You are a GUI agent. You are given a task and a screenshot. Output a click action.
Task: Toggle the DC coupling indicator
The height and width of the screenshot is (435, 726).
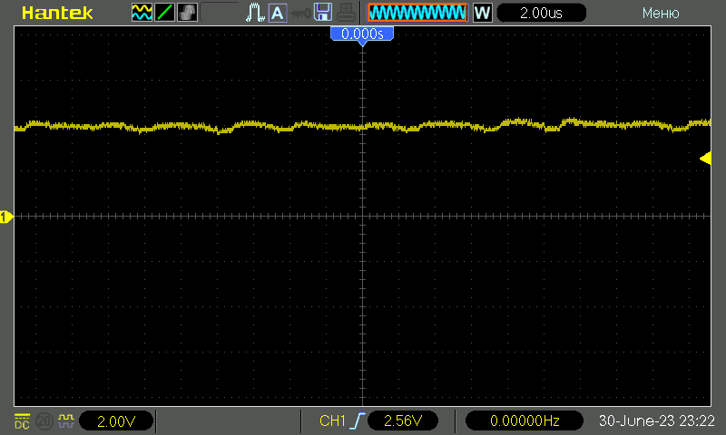click(21, 420)
